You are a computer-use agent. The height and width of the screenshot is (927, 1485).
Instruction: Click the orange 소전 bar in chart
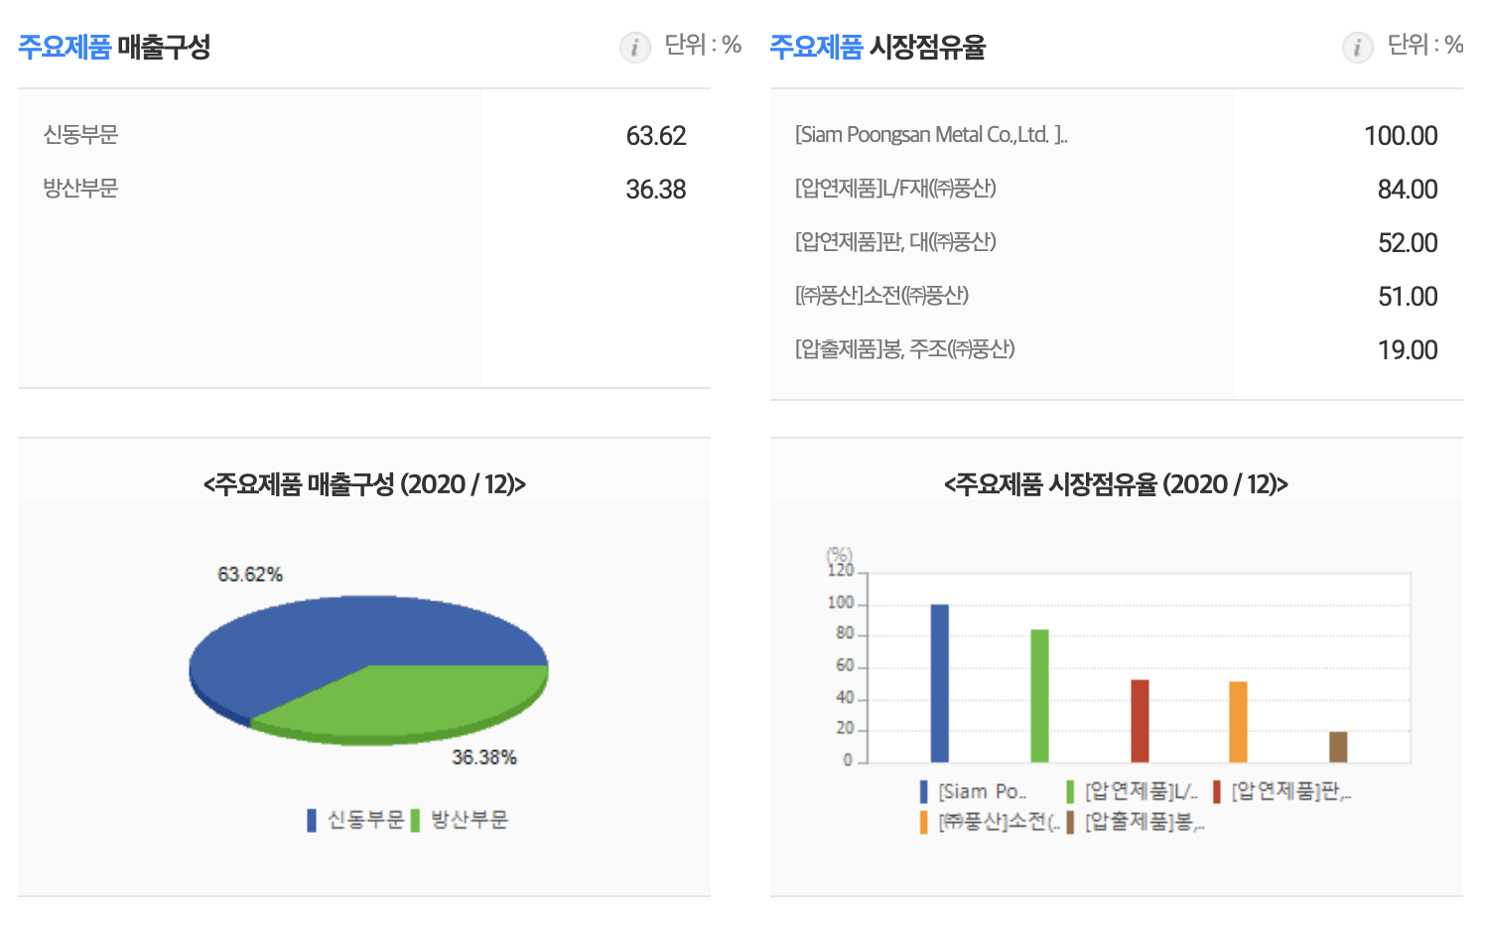click(1238, 722)
